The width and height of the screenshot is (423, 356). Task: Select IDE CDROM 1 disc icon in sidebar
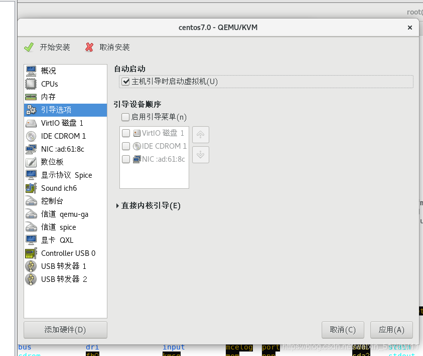click(31, 136)
